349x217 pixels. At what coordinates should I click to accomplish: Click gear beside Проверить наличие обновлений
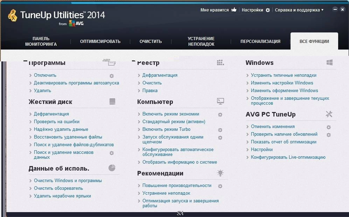329,135
